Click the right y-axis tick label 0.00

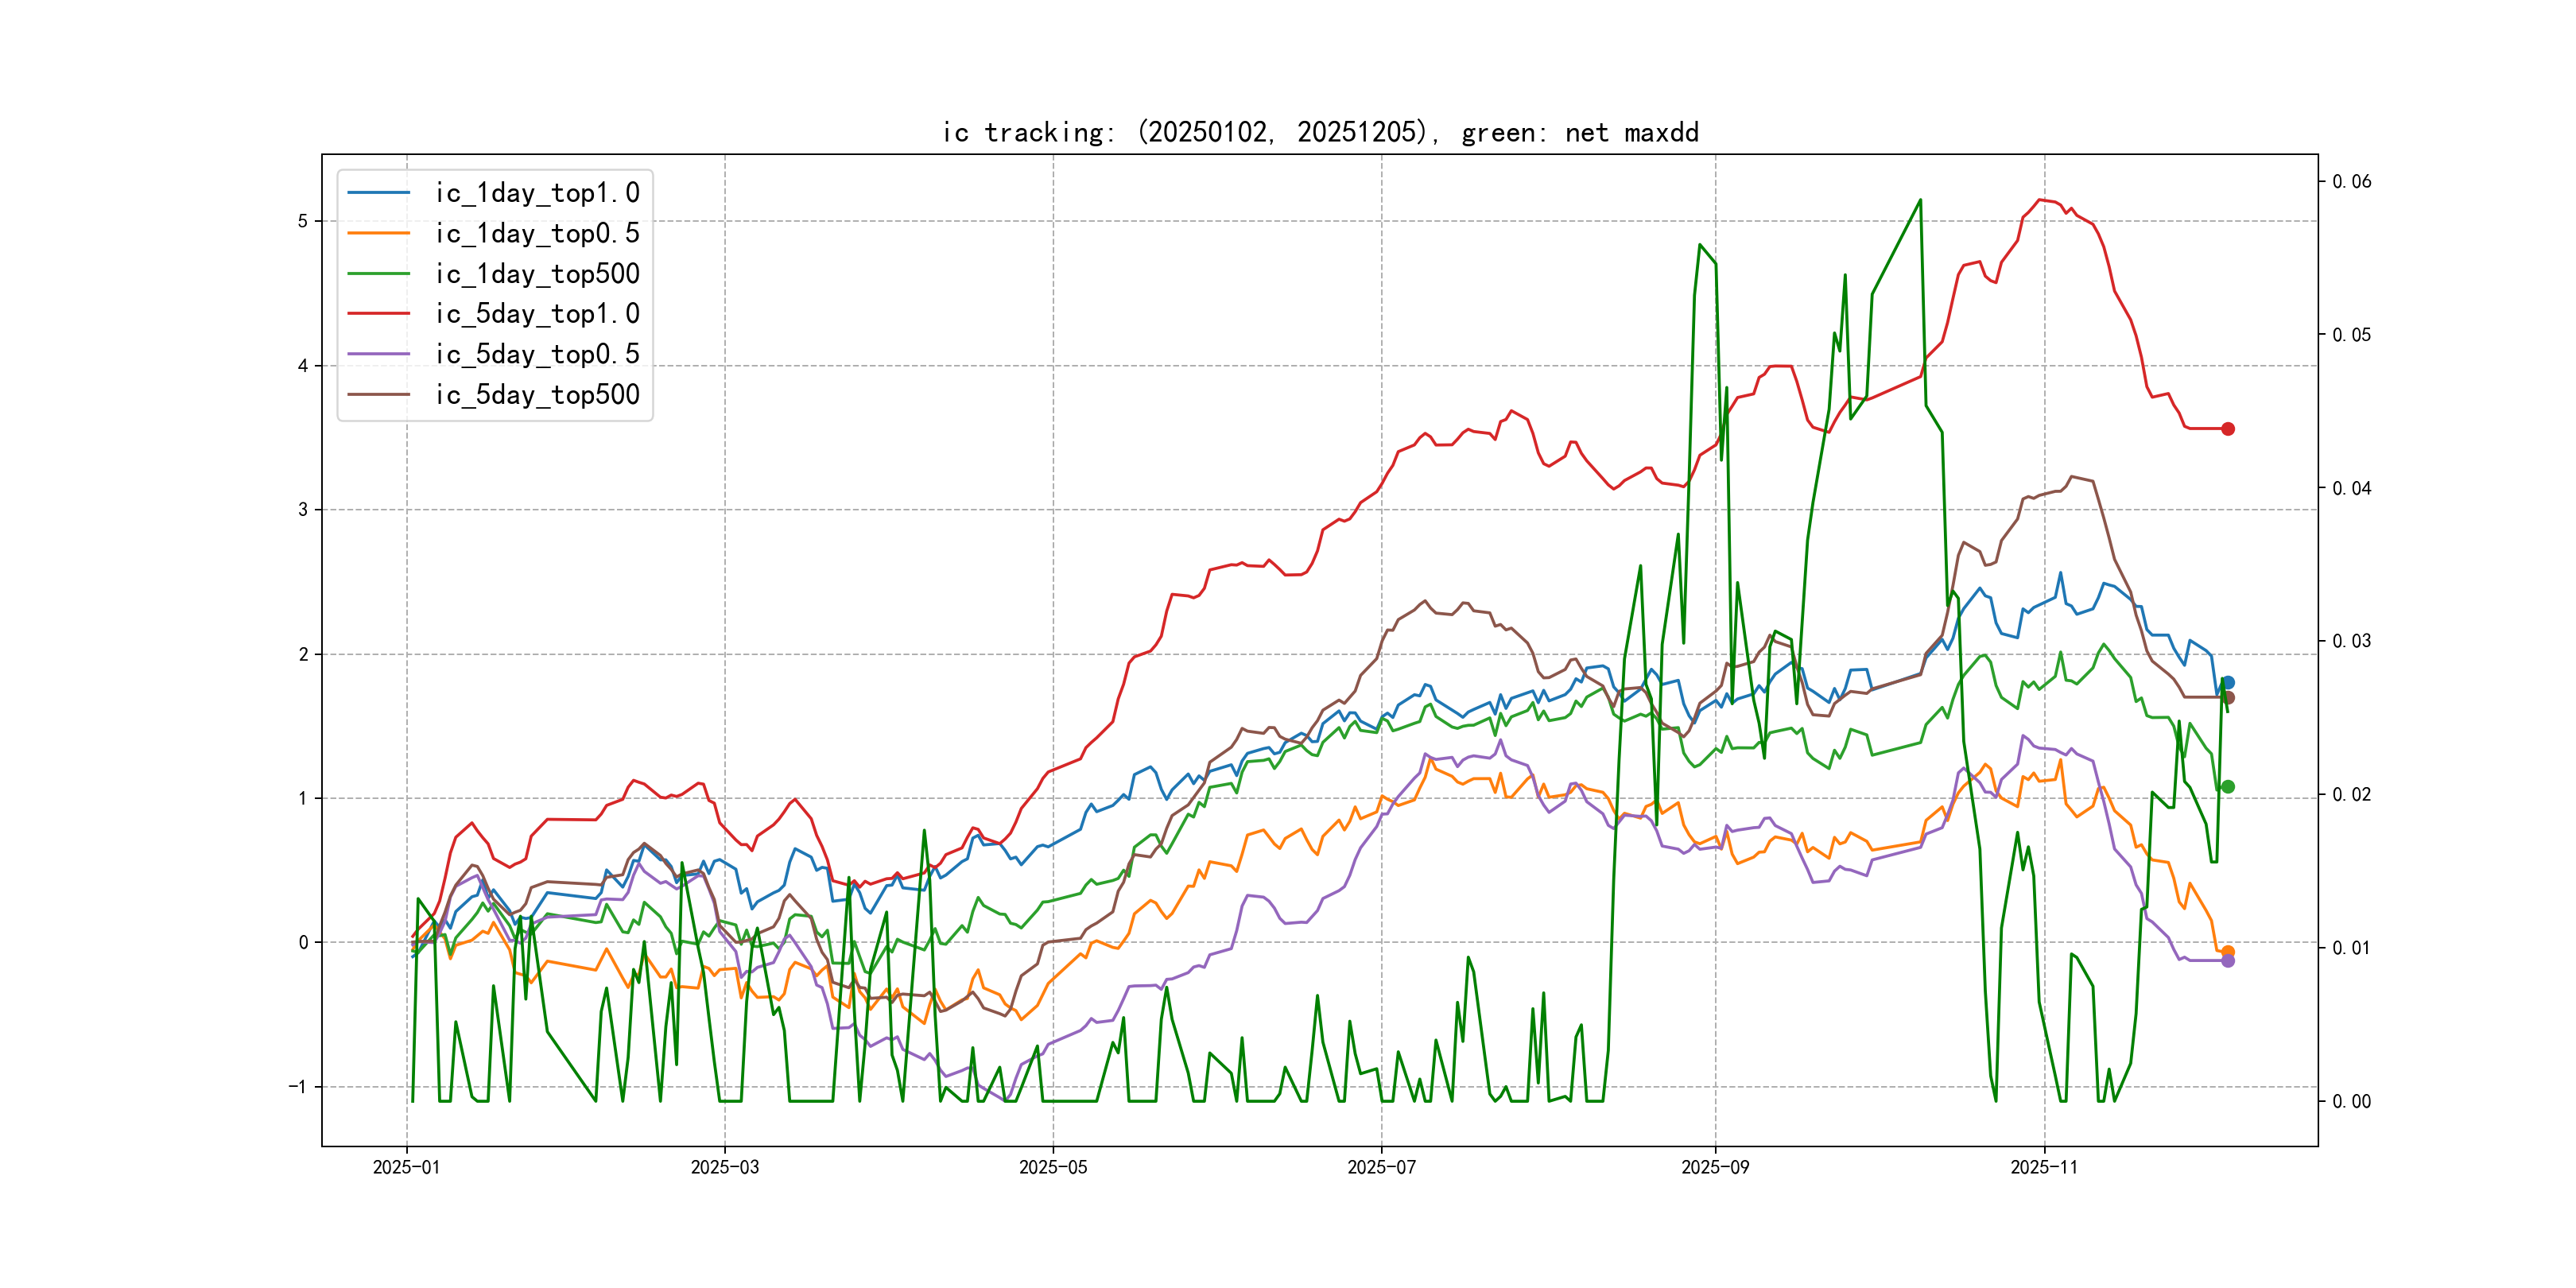point(2351,1101)
